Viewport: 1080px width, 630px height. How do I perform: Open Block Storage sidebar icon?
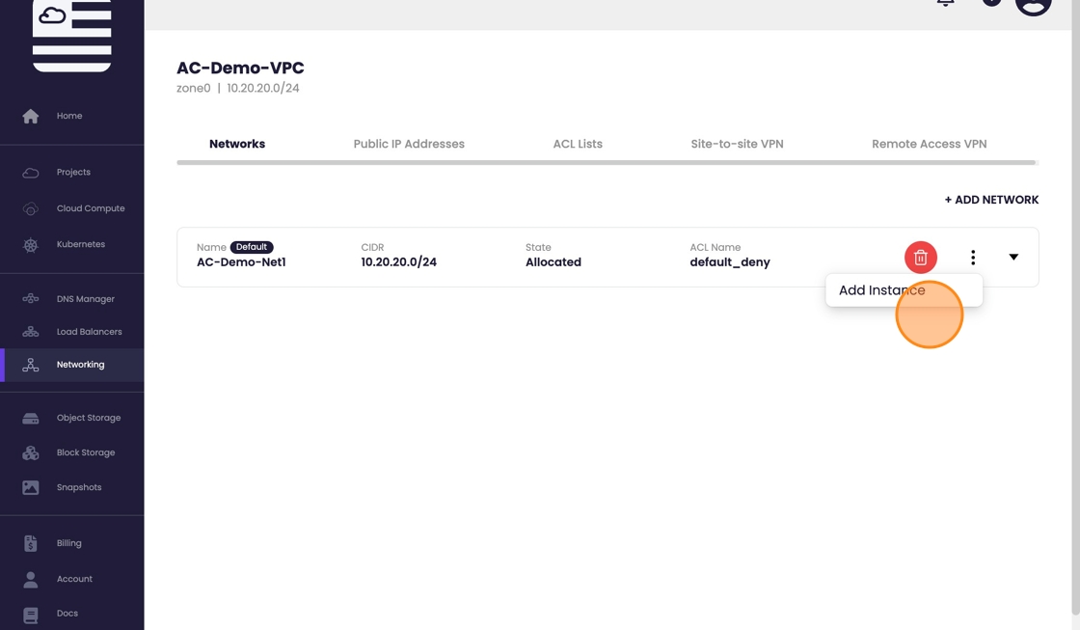coord(31,452)
